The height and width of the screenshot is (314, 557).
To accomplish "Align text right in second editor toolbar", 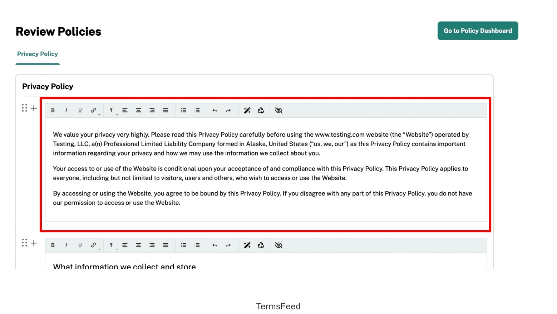I will 152,245.
